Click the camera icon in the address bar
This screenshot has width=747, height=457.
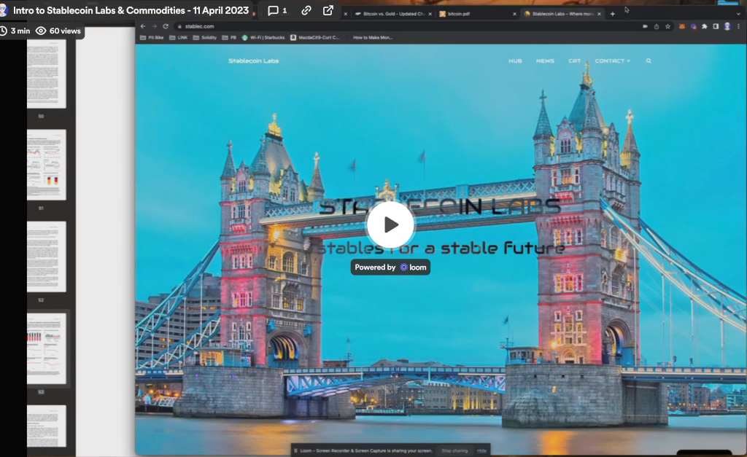pyautogui.click(x=645, y=27)
